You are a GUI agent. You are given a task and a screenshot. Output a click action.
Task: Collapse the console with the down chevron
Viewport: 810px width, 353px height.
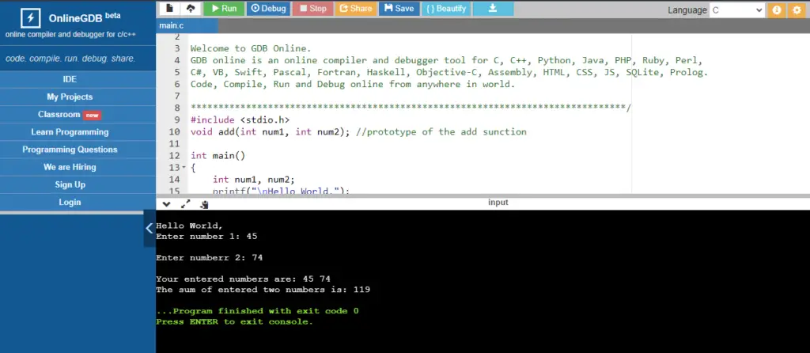pos(166,204)
